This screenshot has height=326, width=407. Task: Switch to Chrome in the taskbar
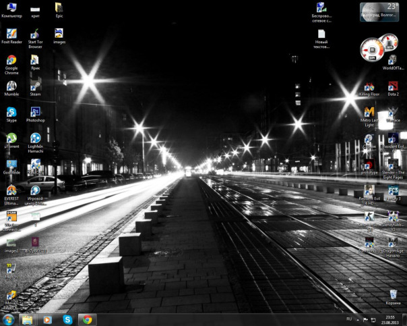pos(86,319)
